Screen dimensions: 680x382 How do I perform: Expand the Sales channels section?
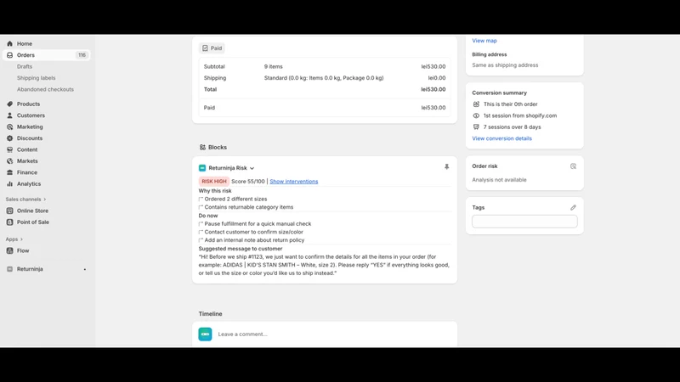point(25,199)
